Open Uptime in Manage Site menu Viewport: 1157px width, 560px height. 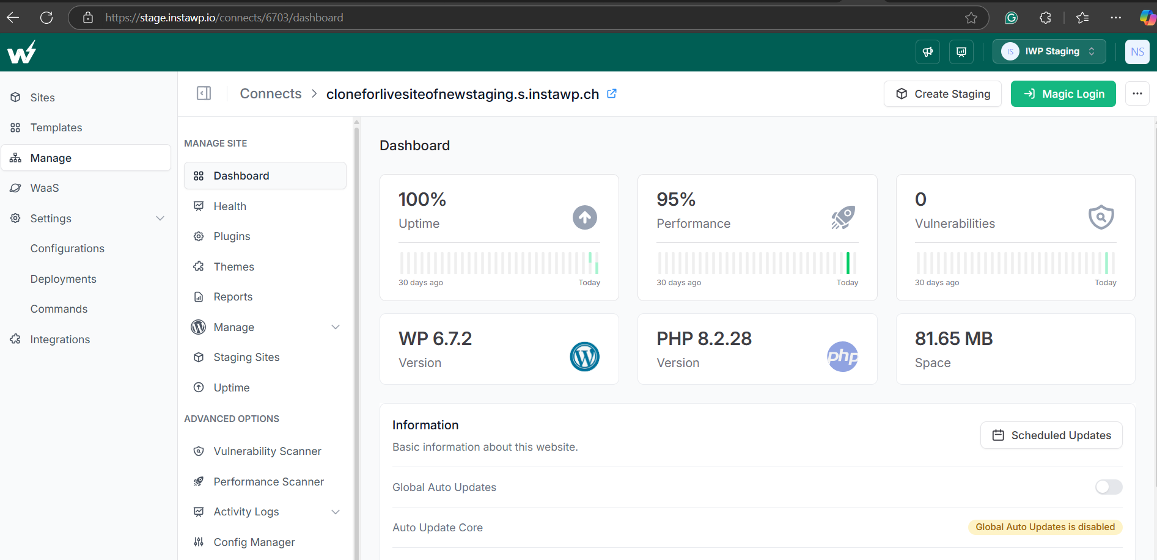point(265,388)
